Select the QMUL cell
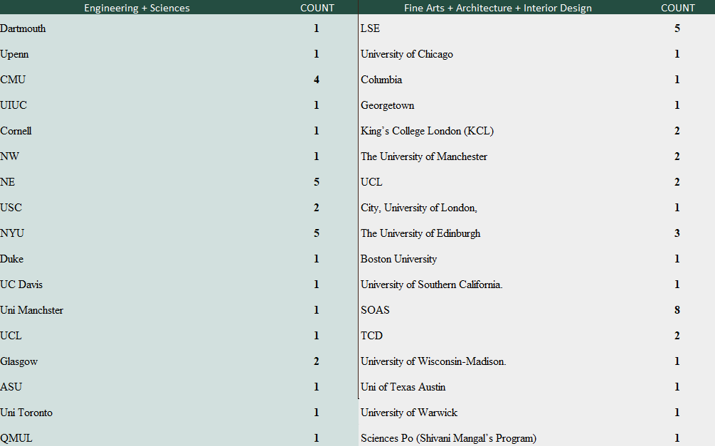Screen dimensions: 715x446 16,437
